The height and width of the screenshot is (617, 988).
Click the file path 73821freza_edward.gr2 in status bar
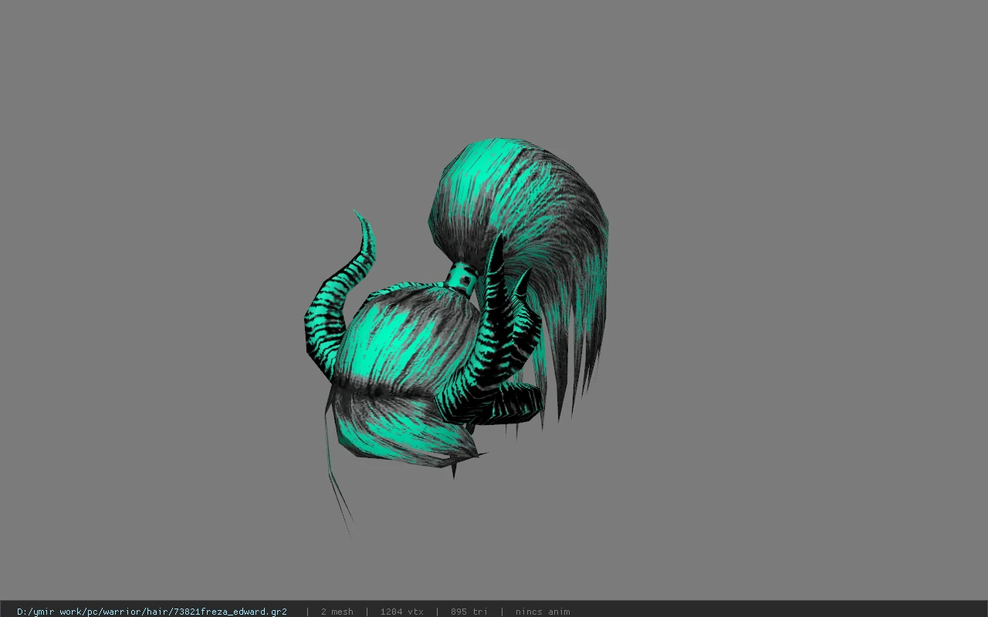[152, 612]
